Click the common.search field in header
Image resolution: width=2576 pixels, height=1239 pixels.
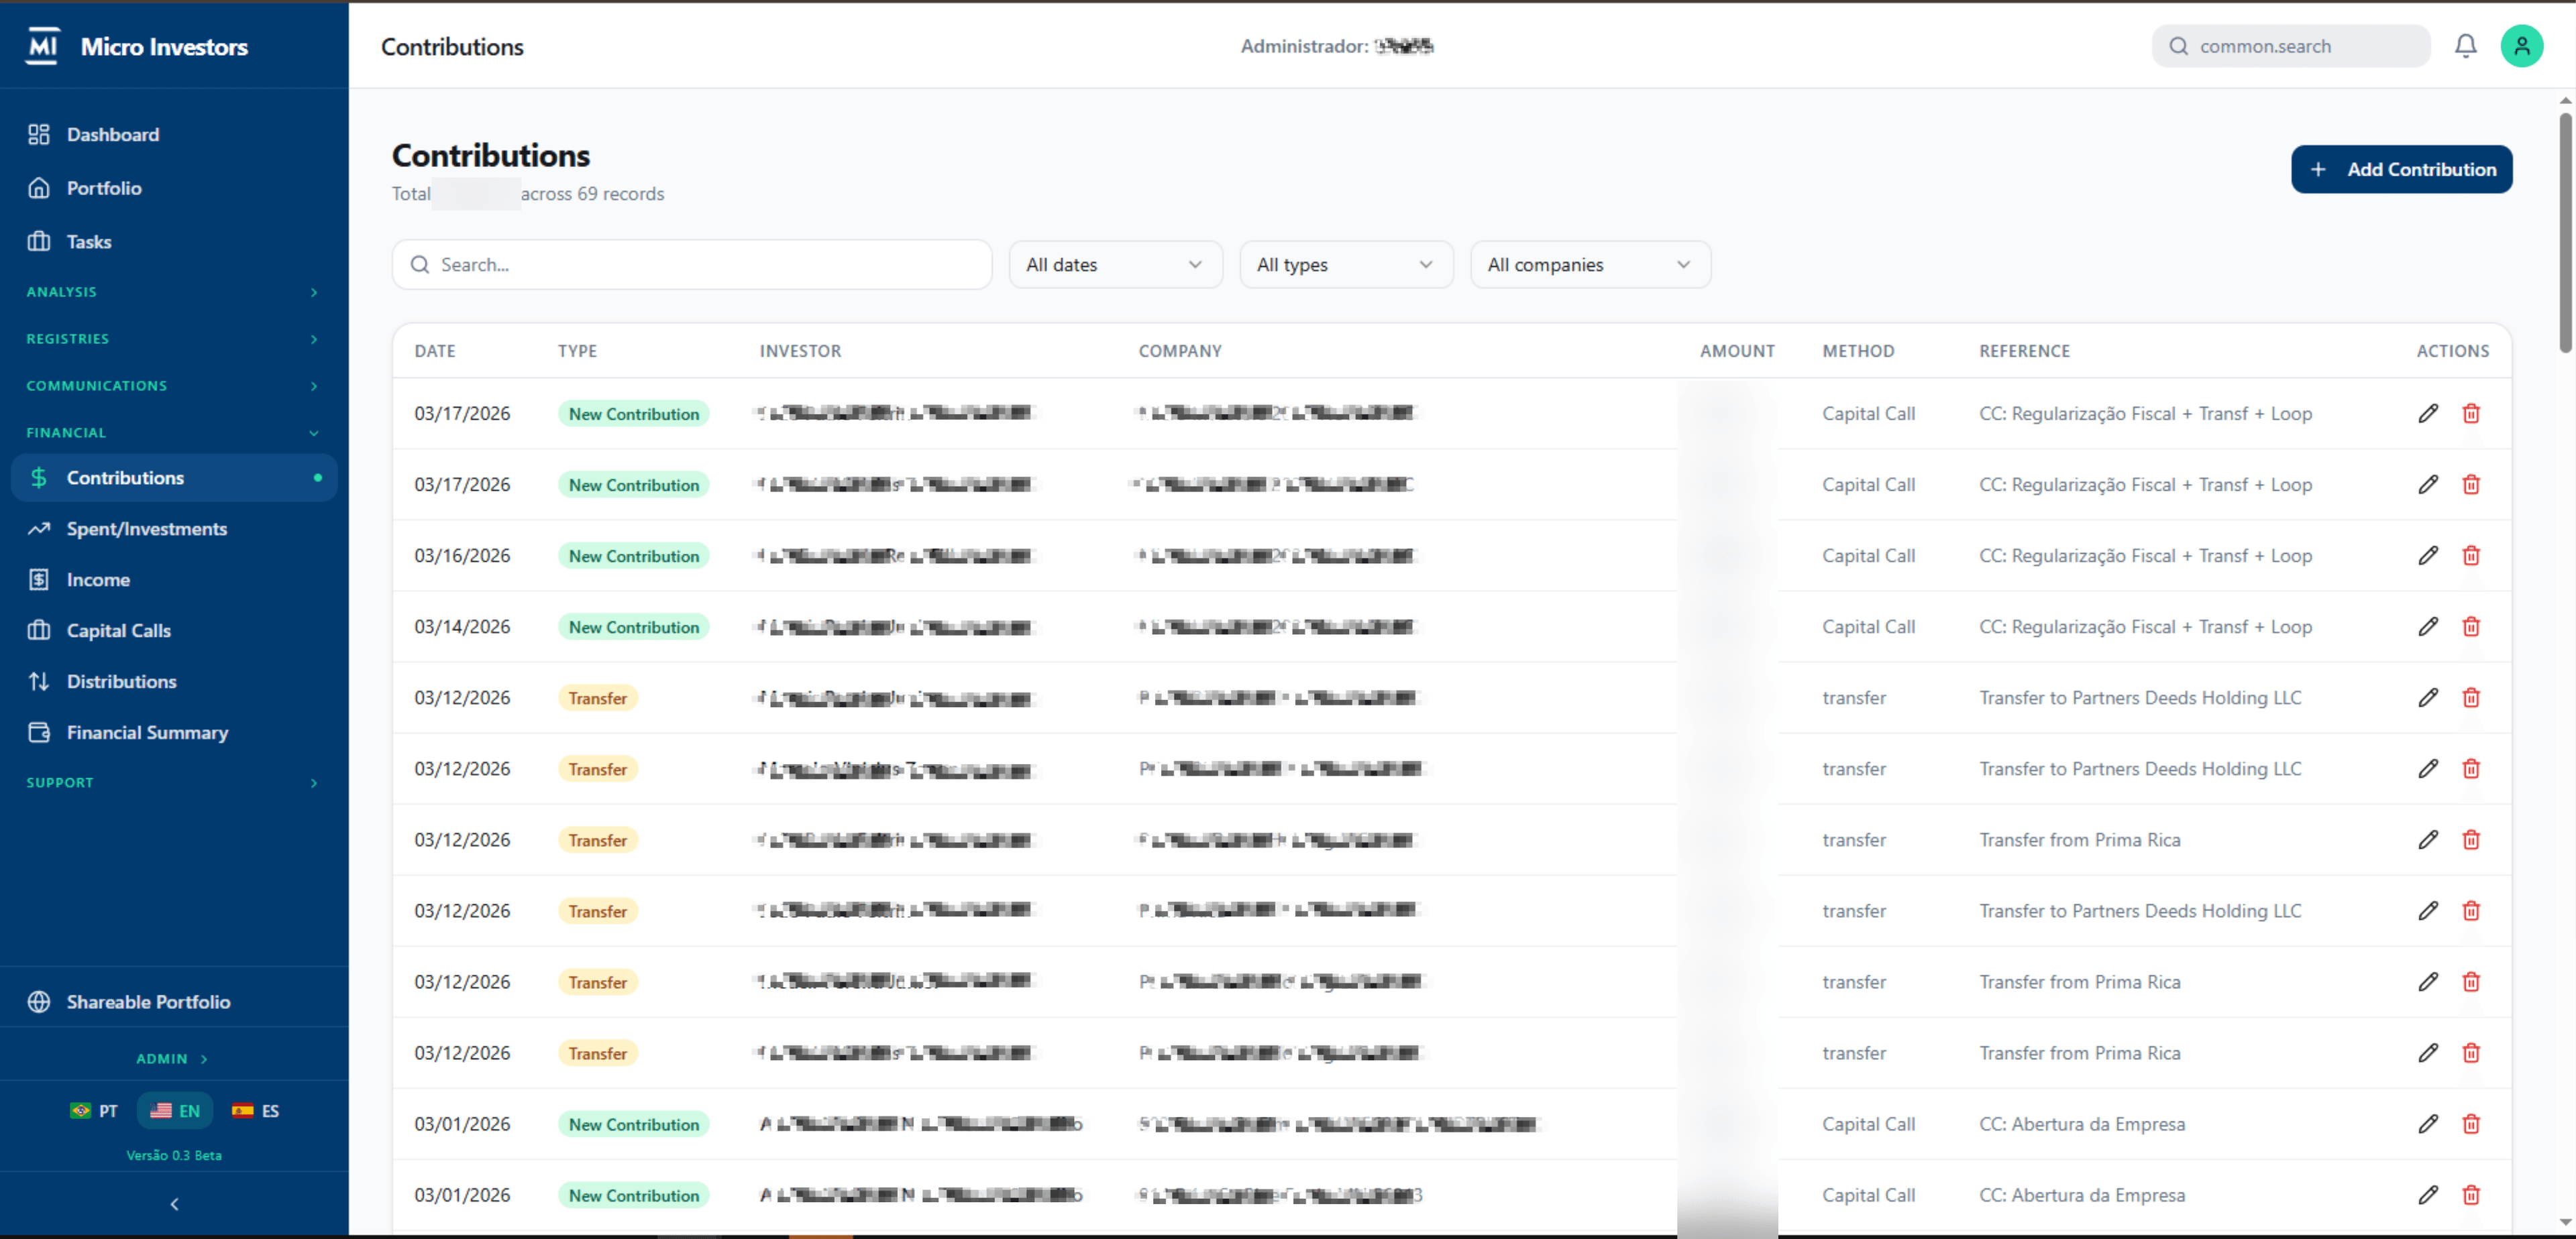click(2290, 46)
